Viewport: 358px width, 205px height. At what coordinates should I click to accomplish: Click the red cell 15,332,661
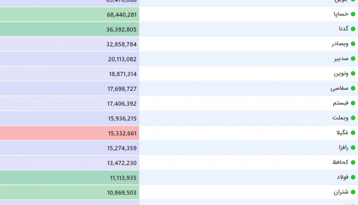coord(69,133)
